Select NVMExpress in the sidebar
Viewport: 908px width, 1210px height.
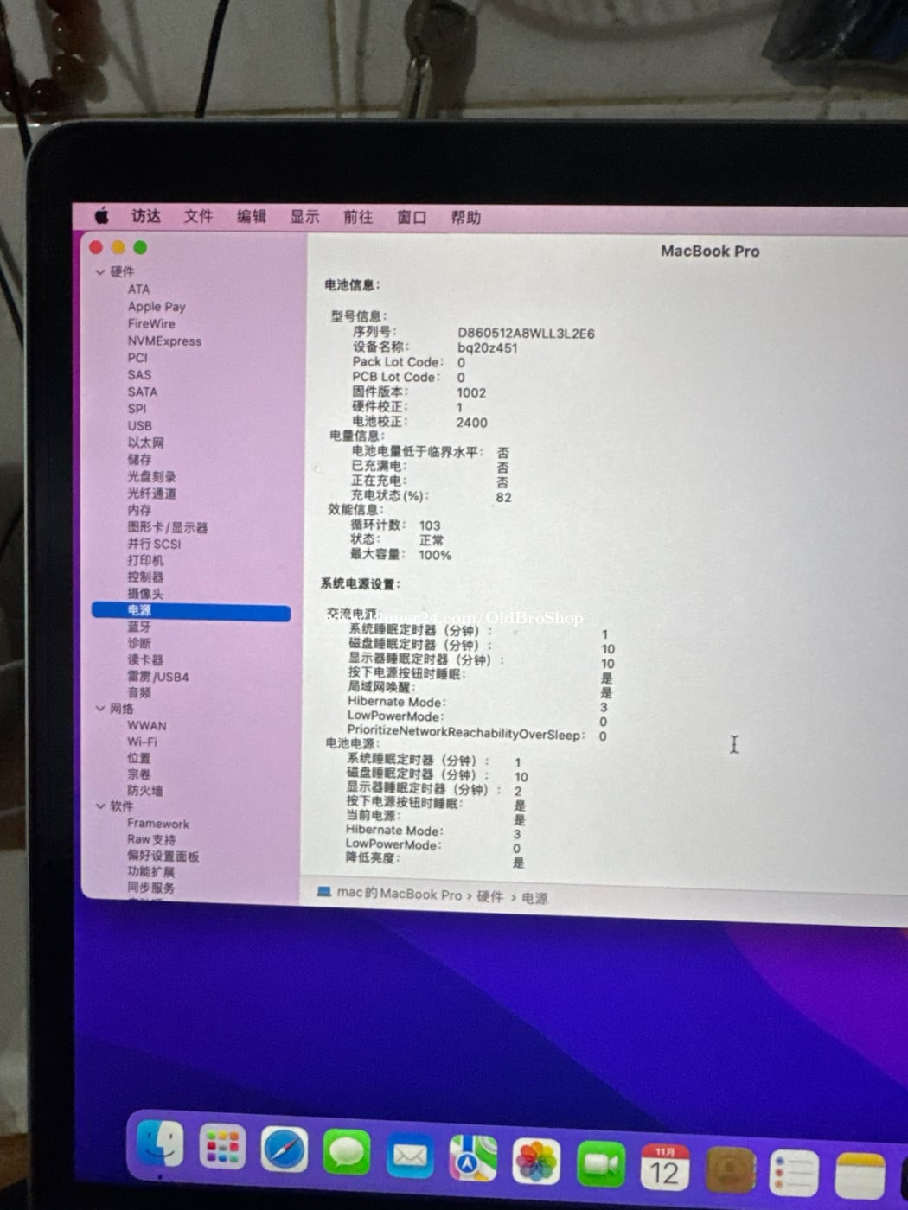pos(164,341)
